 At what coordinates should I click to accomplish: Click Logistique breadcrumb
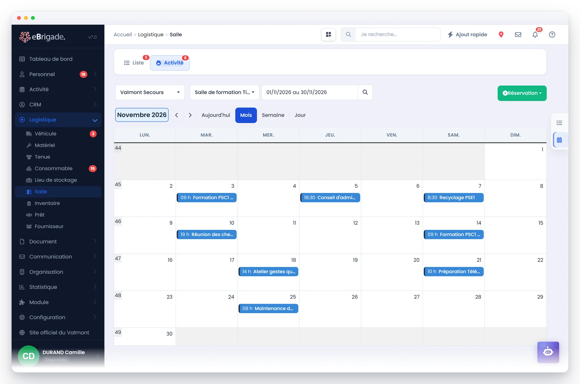click(x=151, y=34)
